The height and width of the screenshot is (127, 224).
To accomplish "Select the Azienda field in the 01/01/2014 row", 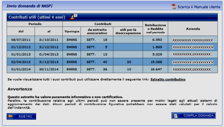I will pyautogui.click(x=192, y=69).
